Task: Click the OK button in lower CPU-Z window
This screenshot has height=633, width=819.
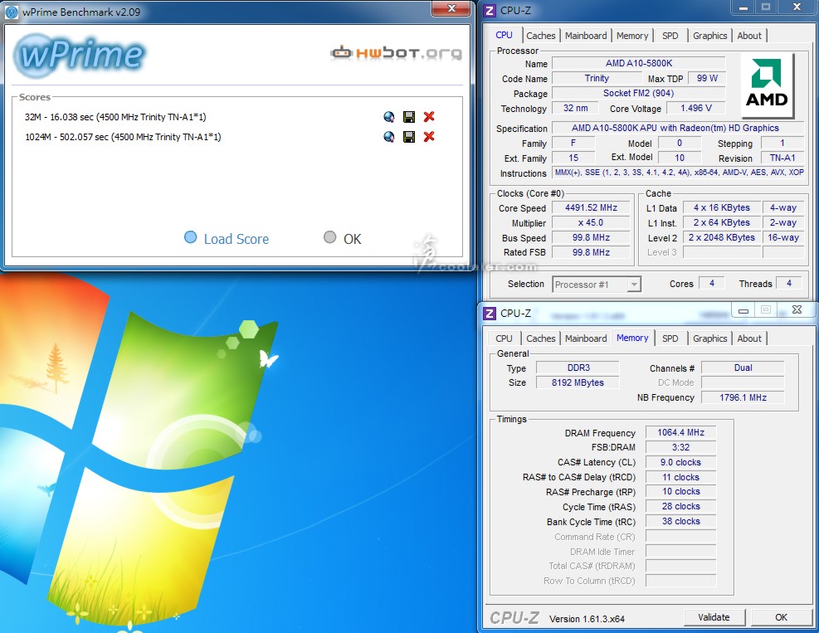Action: [781, 617]
